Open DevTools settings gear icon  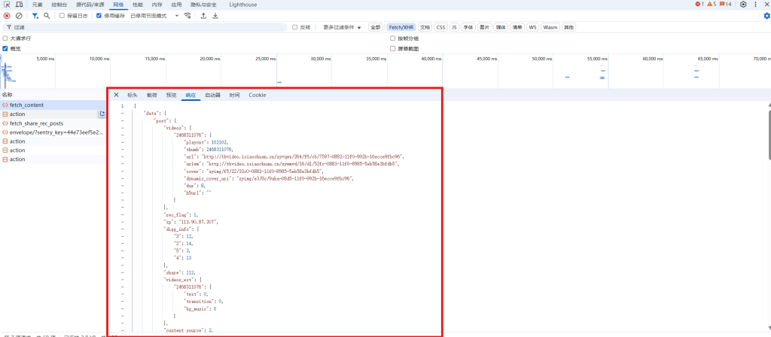[x=743, y=5]
